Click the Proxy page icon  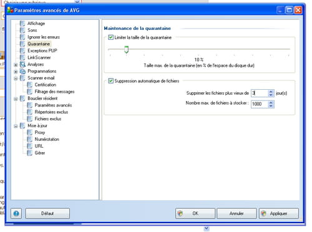click(30, 133)
